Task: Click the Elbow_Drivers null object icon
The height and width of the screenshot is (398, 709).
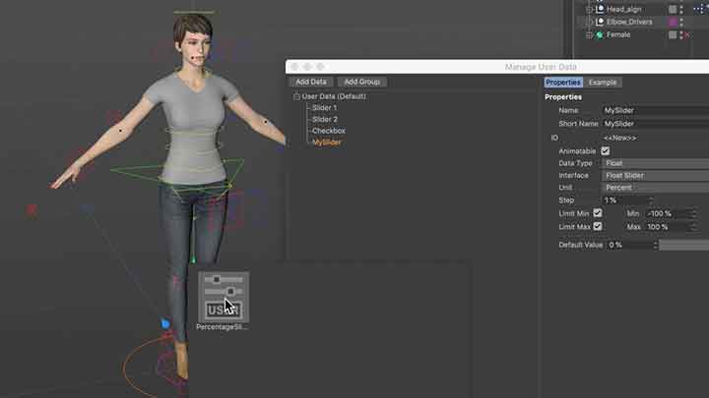Action: (600, 22)
